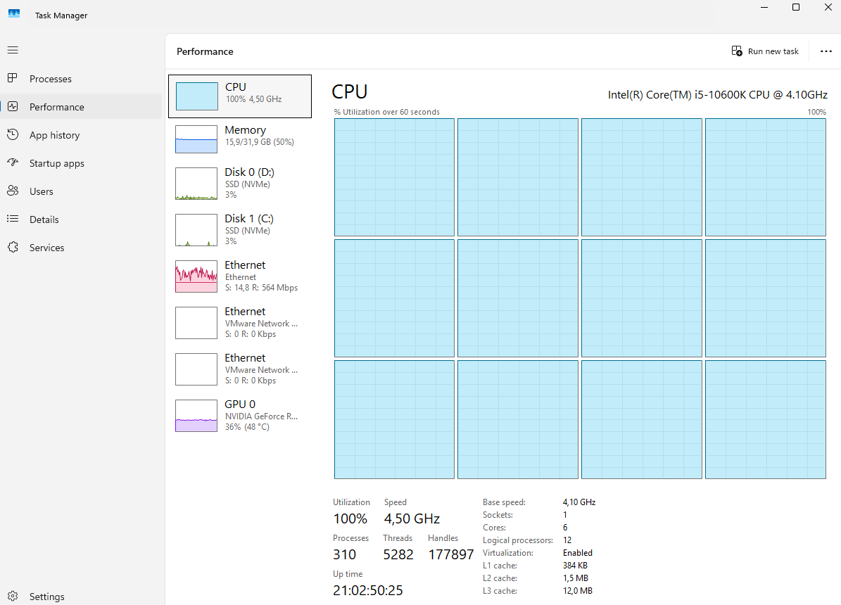The height and width of the screenshot is (605, 841).
Task: Click the Processes count 310
Action: [344, 554]
